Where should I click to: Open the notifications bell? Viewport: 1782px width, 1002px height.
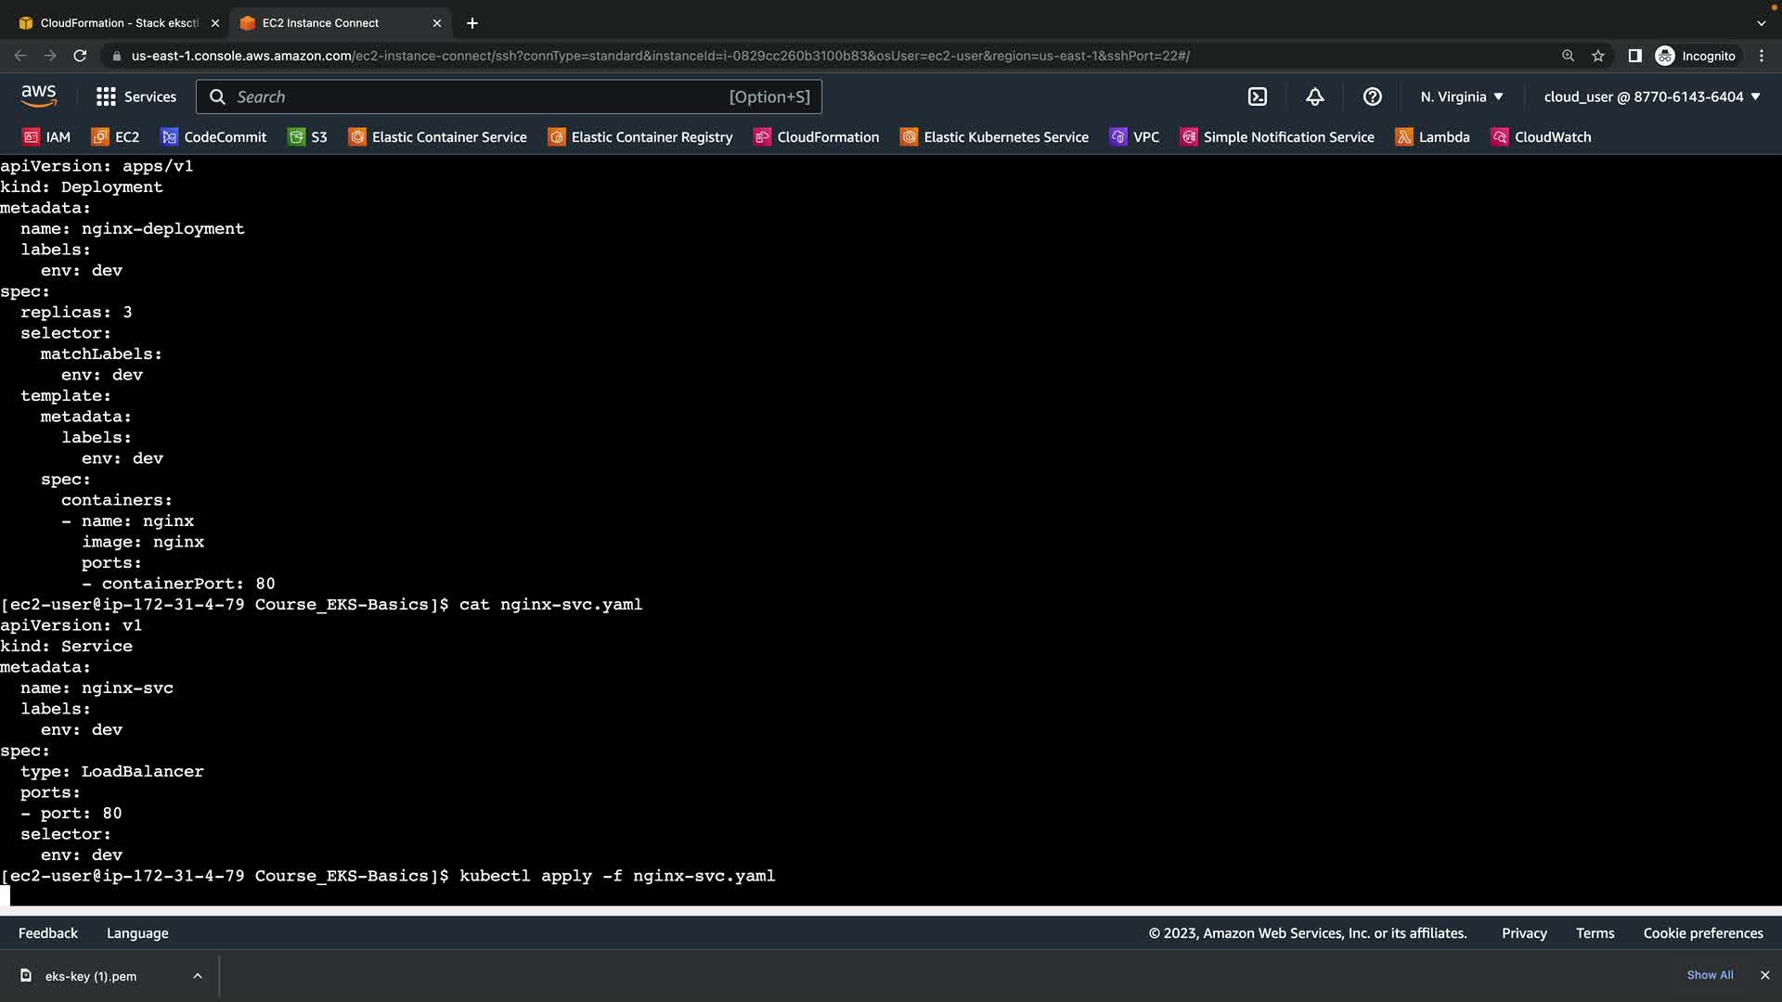(1315, 96)
